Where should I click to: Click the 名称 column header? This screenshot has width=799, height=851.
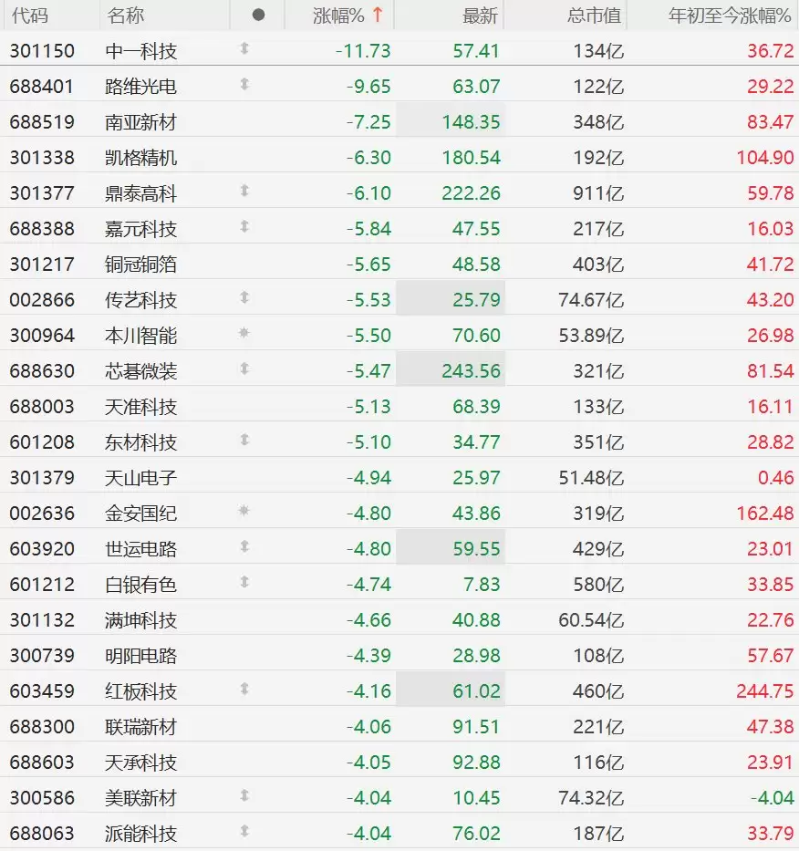[125, 16]
